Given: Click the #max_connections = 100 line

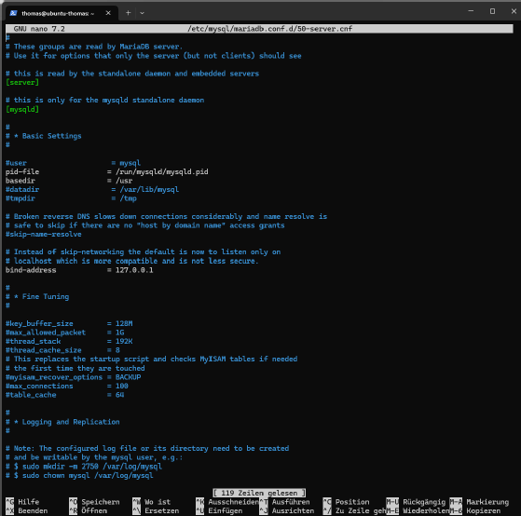Looking at the screenshot, I should coord(67,387).
